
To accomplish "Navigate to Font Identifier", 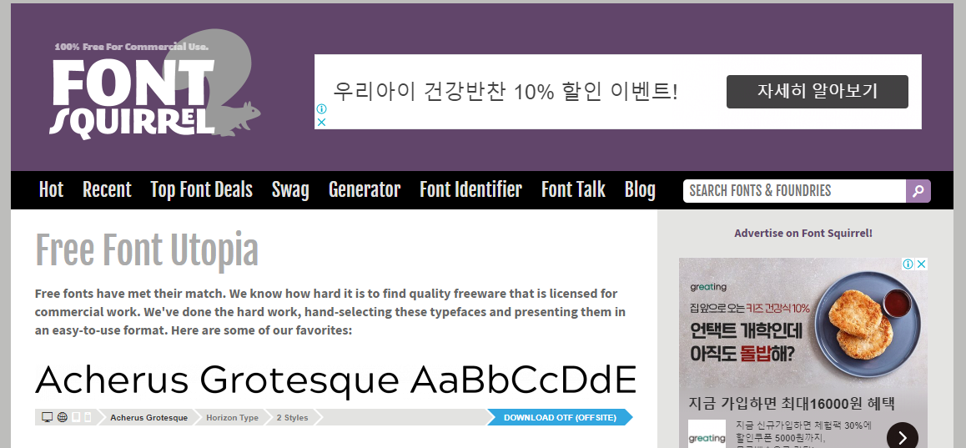I will (470, 190).
